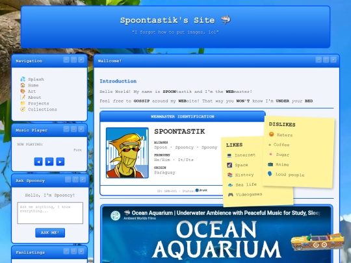
Task: Maximize the Wellcome! window
Action: [326, 60]
